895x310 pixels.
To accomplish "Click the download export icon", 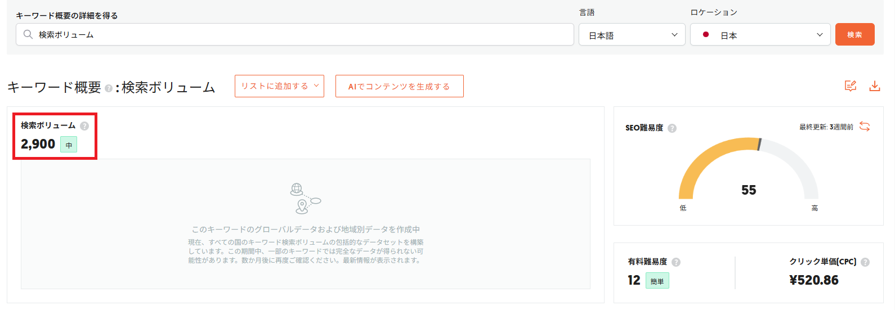I will [874, 86].
